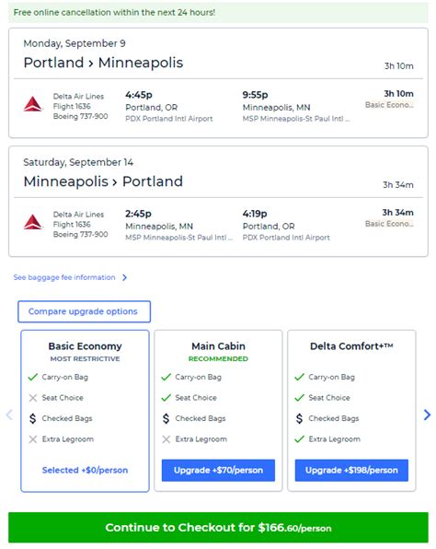This screenshot has height=549, width=436.
Task: Click the green checkmark beside Extra Legroom in Delta Comfort+
Action: [x=299, y=439]
